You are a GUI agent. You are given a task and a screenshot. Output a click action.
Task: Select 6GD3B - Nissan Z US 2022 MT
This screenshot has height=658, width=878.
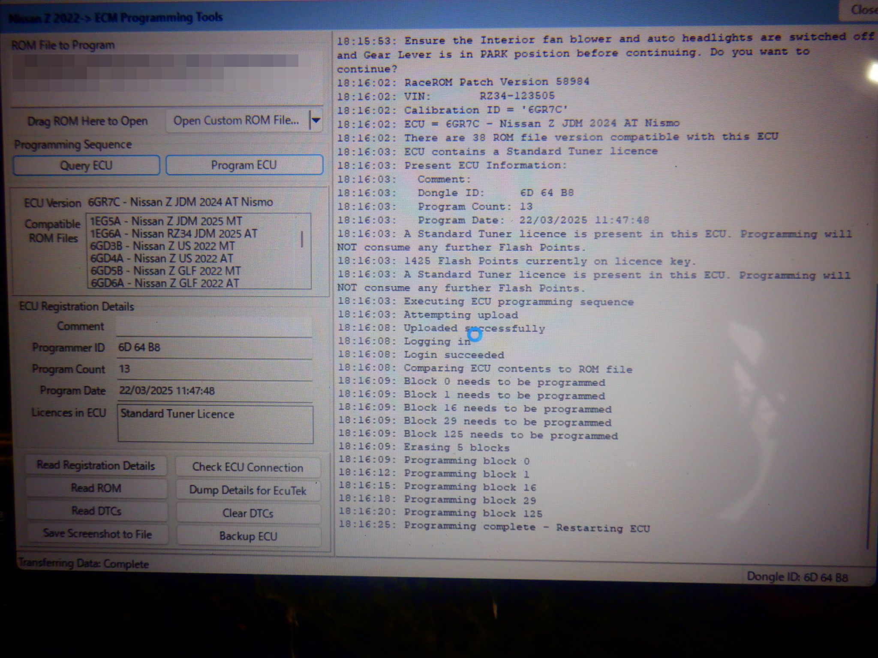(162, 246)
